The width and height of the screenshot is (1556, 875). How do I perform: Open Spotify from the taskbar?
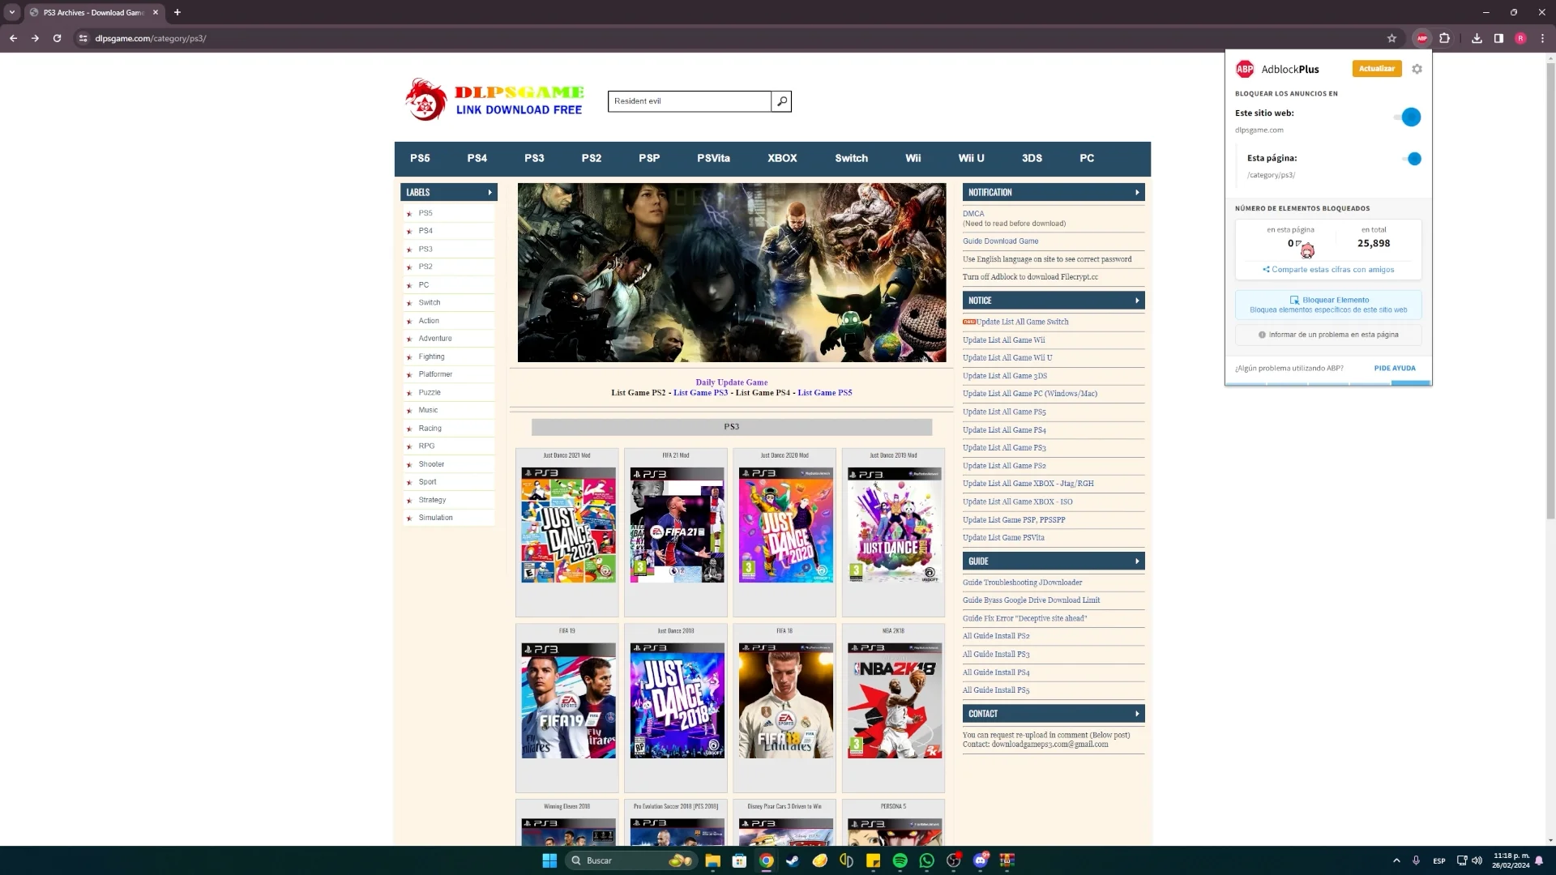point(900,860)
